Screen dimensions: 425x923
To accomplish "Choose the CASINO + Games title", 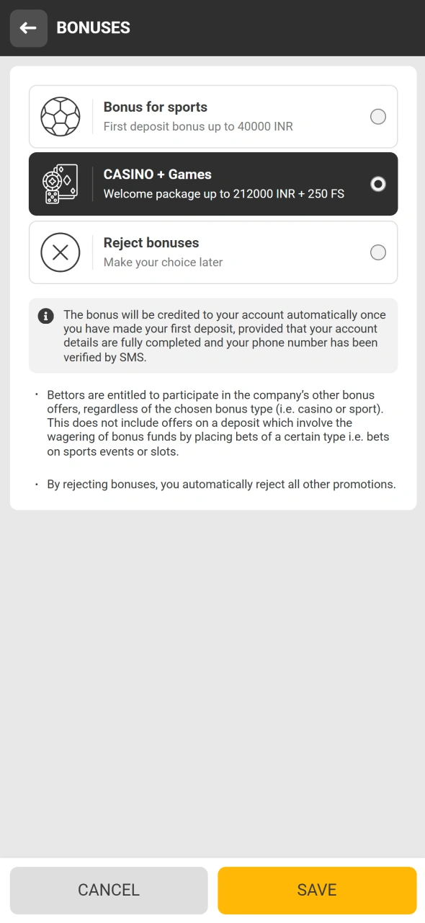I will click(x=158, y=175).
